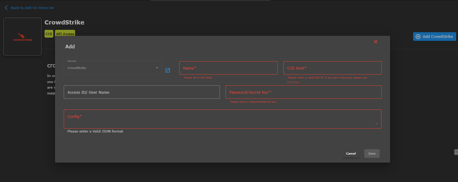Screen dimensions: 458x182
Task: Click the 'Please enter a Valid JSON format' hint
Action: pyautogui.click(x=95, y=131)
